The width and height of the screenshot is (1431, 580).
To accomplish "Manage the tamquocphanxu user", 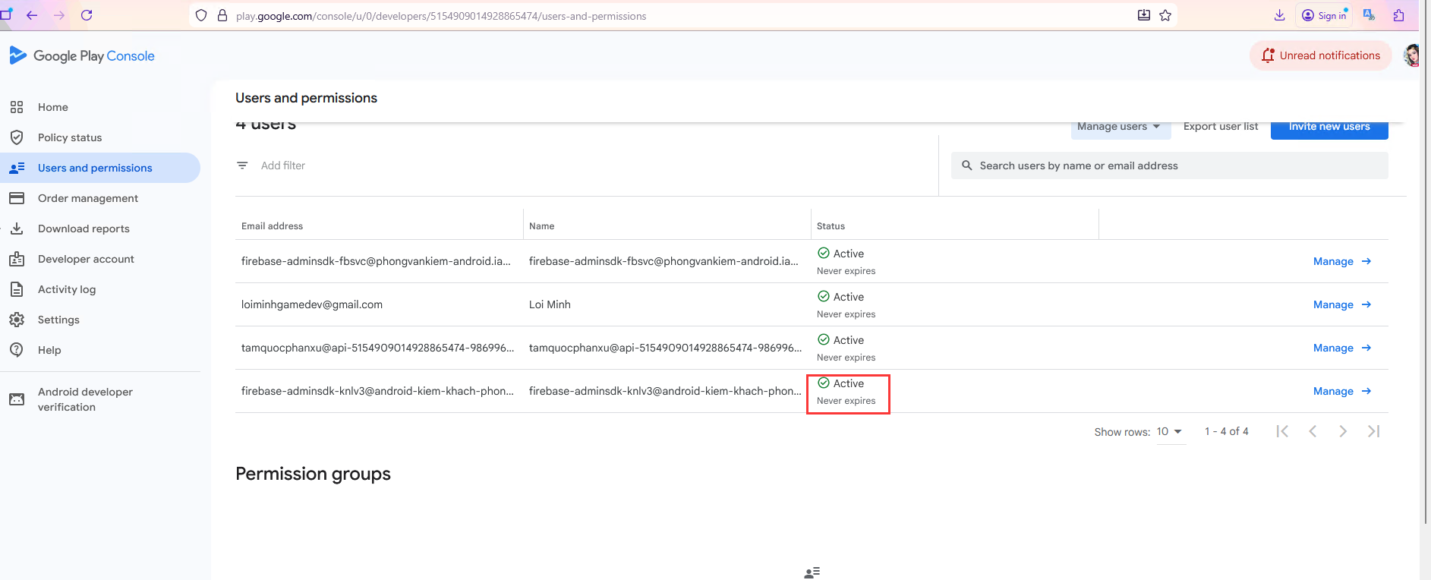I will coord(1342,348).
